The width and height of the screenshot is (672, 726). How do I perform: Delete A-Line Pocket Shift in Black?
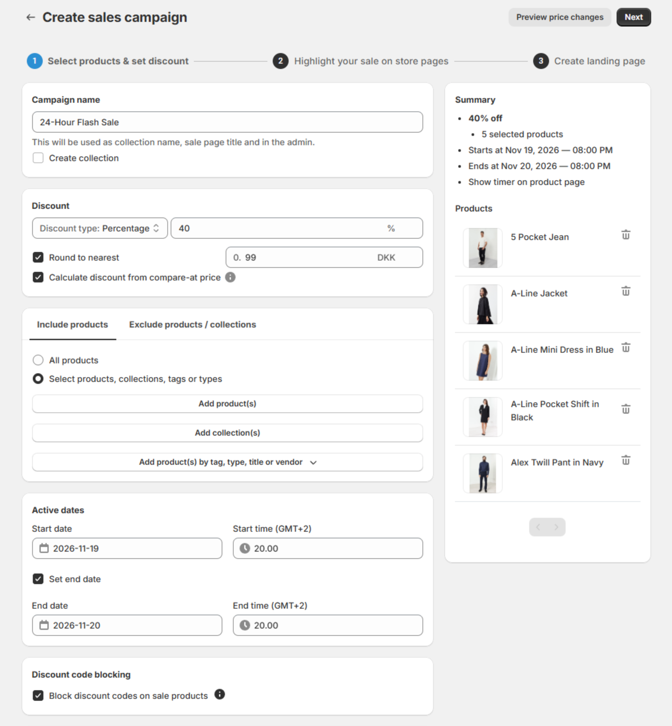[626, 409]
